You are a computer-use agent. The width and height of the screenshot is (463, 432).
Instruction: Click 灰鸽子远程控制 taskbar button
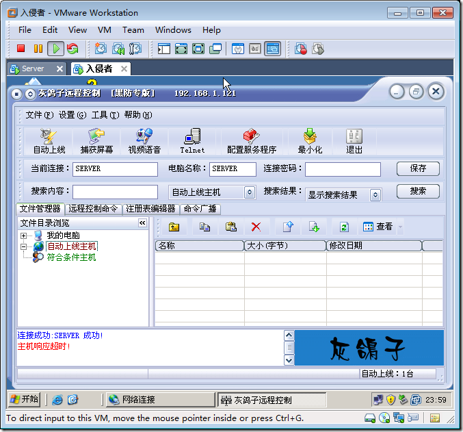pos(272,400)
